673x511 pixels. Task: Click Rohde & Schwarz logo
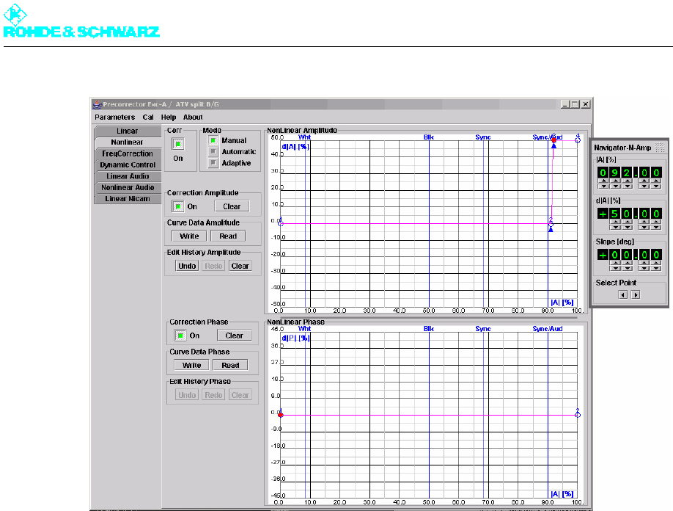[81, 21]
